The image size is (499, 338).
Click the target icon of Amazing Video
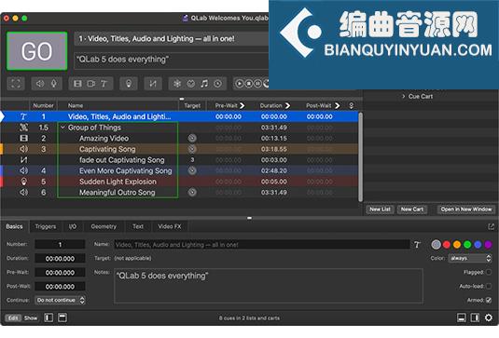(x=192, y=138)
